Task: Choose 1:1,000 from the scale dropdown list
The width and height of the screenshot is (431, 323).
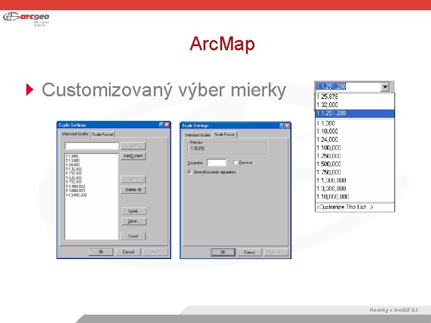Action: (x=354, y=123)
